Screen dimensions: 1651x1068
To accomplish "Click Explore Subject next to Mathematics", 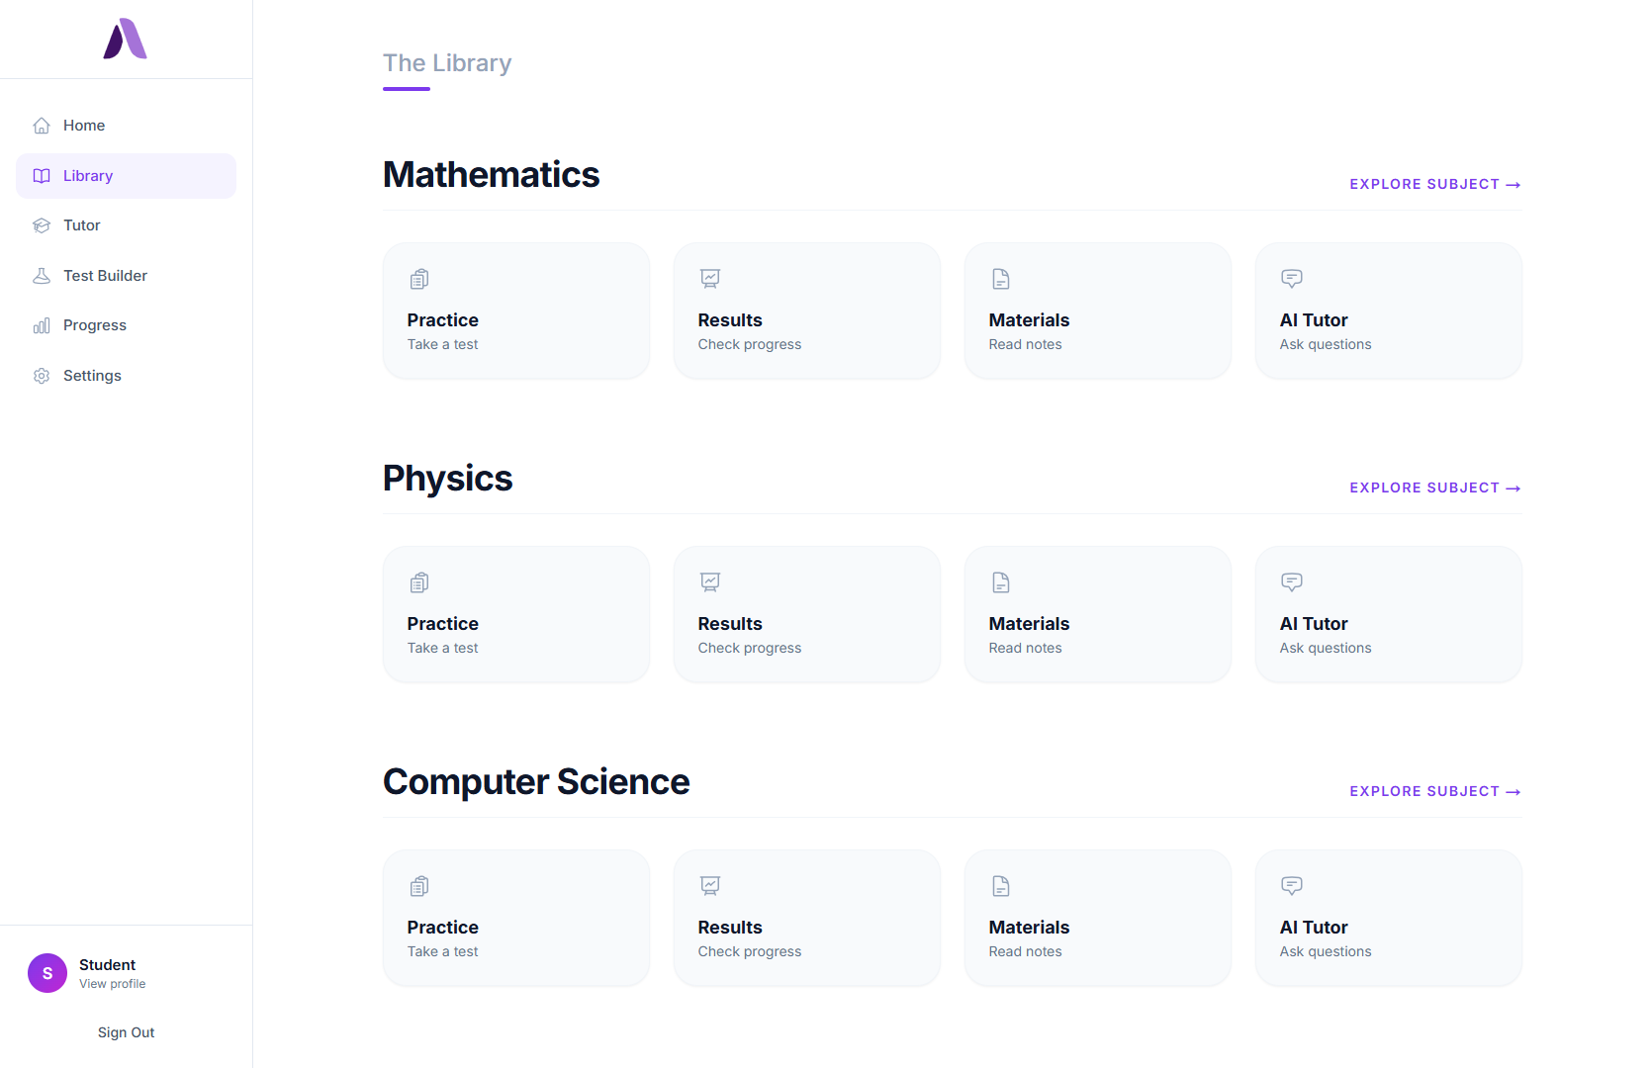I will coord(1433,184).
